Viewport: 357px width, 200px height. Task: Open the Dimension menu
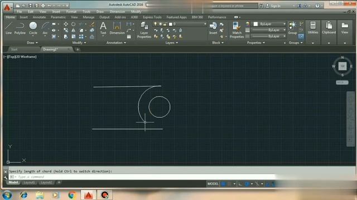(117, 12)
